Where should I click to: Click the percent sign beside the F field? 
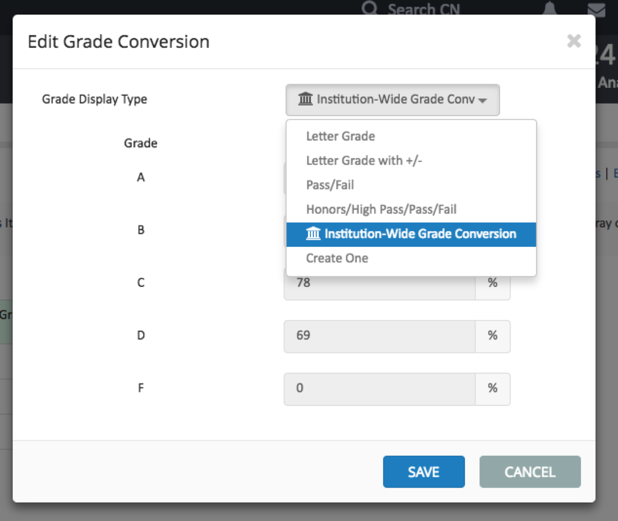pyautogui.click(x=492, y=388)
